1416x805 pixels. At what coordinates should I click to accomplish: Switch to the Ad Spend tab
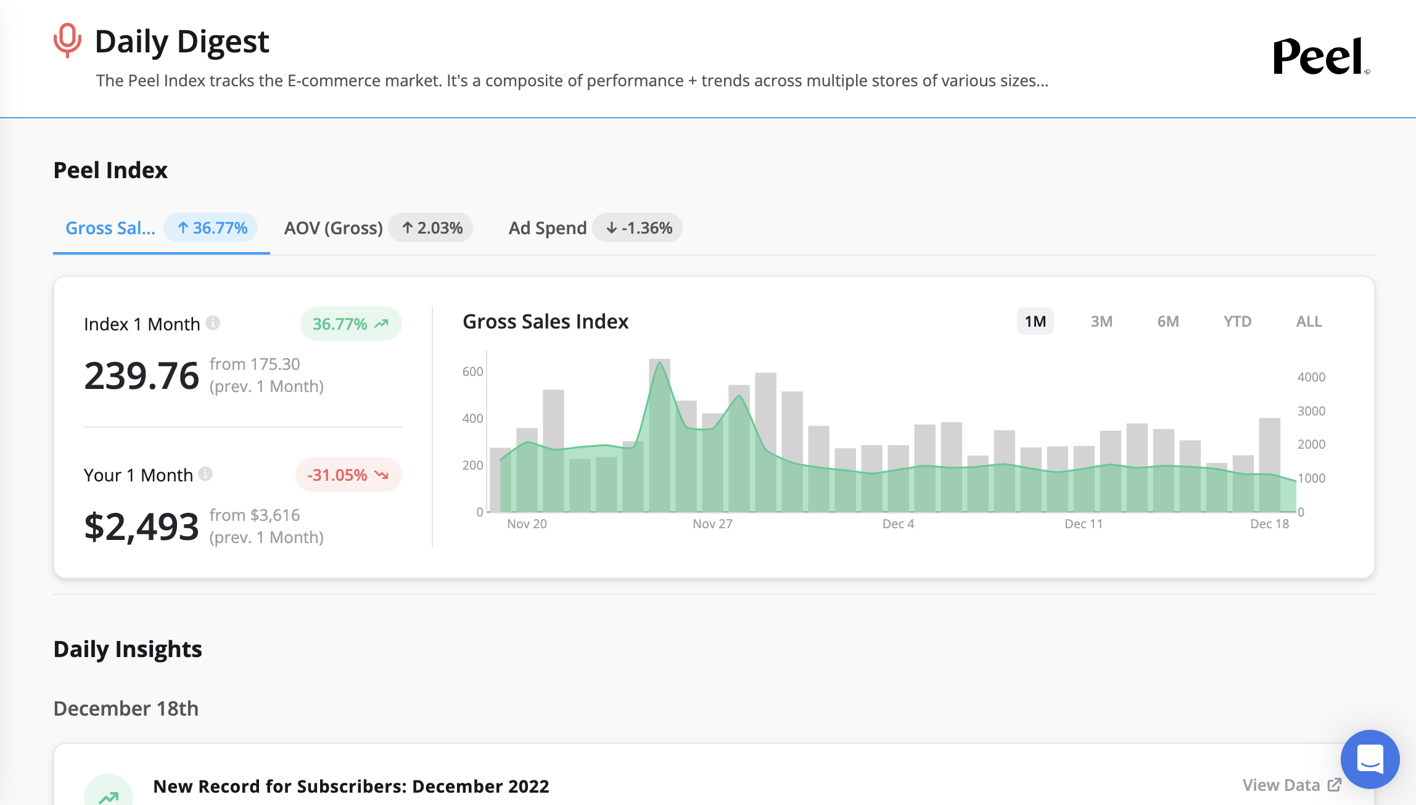[547, 228]
